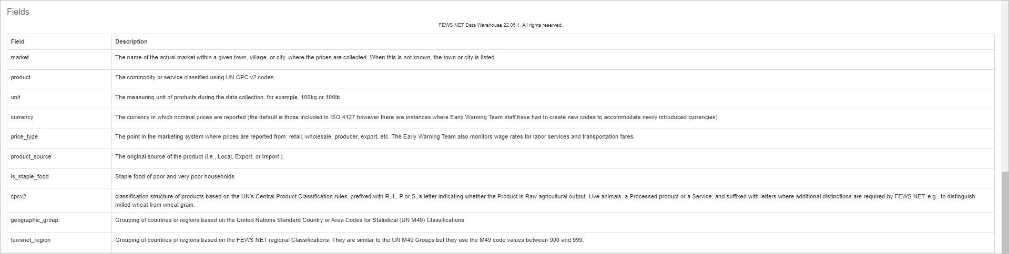1009x254 pixels.
Task: Click the staple food description text
Action: (175, 176)
